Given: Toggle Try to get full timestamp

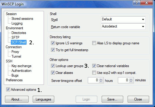Looking at the screenshot, I should click(53, 50).
